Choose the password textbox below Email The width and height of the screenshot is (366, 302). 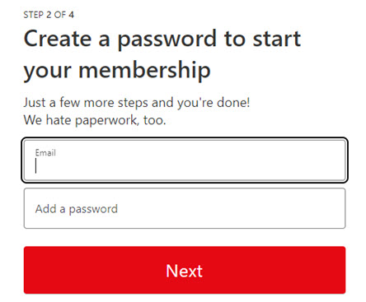(185, 208)
